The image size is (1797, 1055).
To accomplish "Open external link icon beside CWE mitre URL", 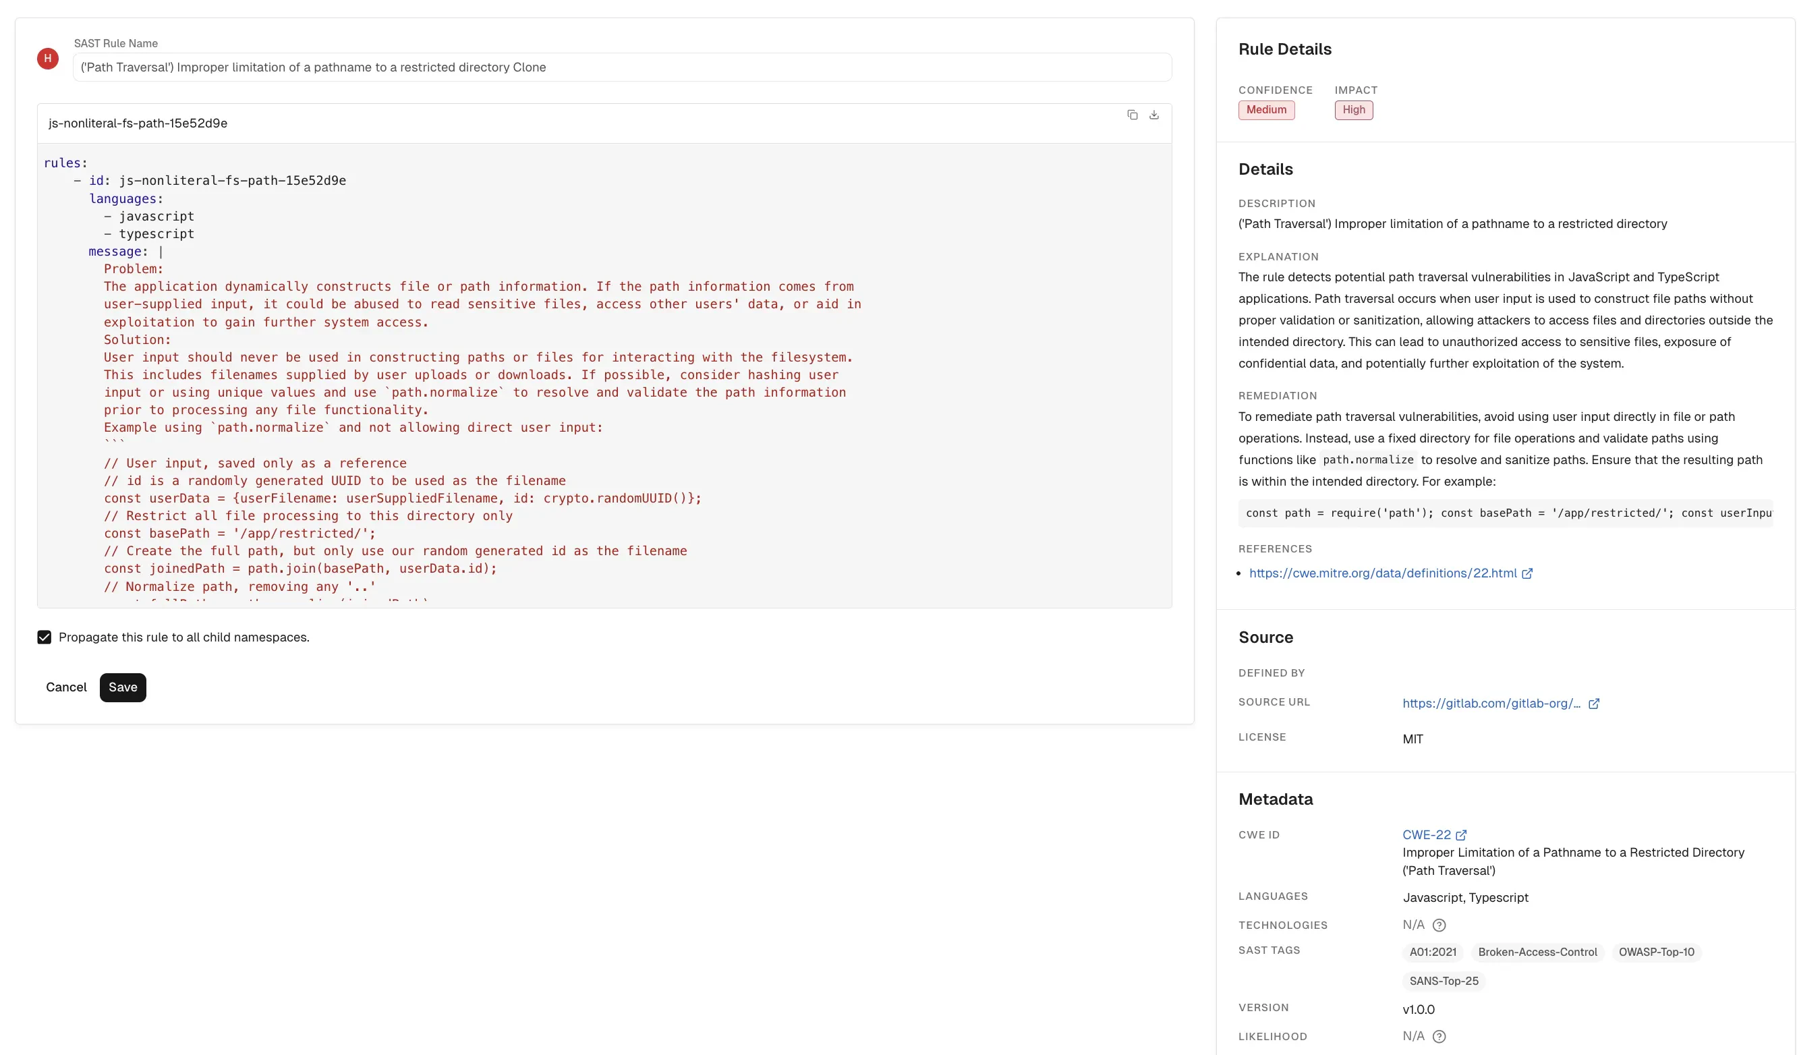I will click(x=1527, y=573).
